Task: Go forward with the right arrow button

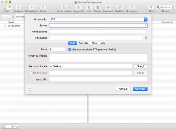Action: (x=7, y=17)
